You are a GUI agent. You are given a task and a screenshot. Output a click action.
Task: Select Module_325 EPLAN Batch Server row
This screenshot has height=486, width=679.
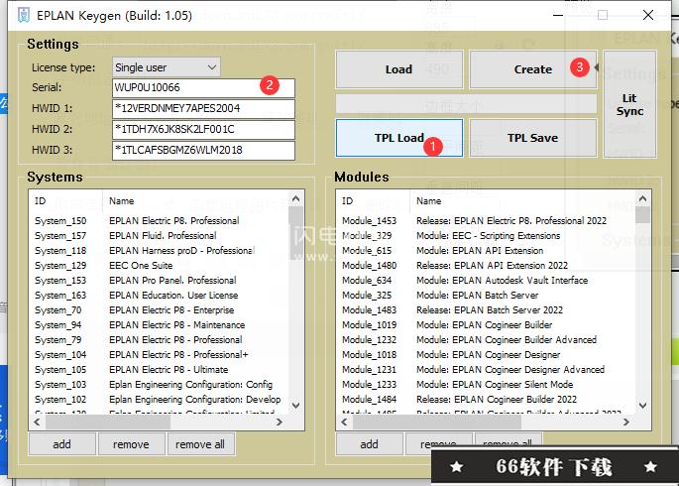pyautogui.click(x=487, y=296)
